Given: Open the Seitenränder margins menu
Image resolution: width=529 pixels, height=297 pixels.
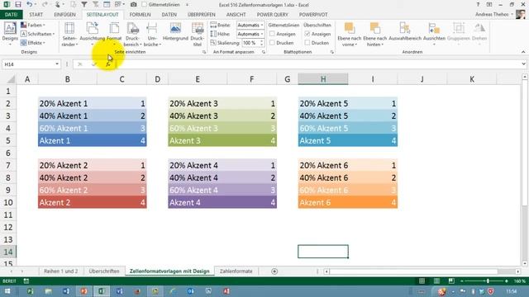Looking at the screenshot, I should [69, 34].
